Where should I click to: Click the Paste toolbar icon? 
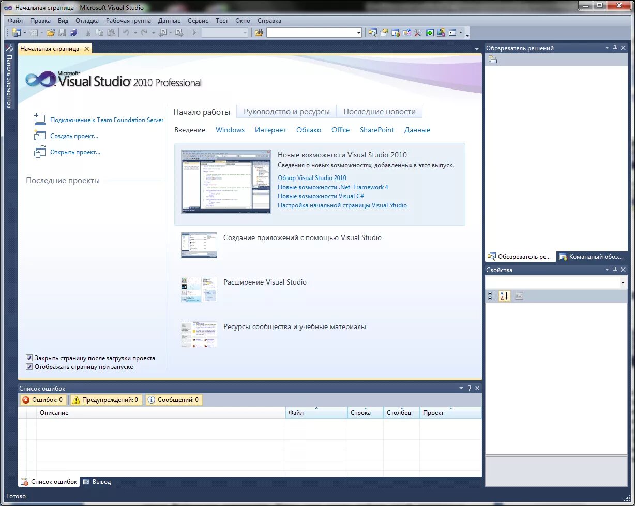[x=111, y=33]
